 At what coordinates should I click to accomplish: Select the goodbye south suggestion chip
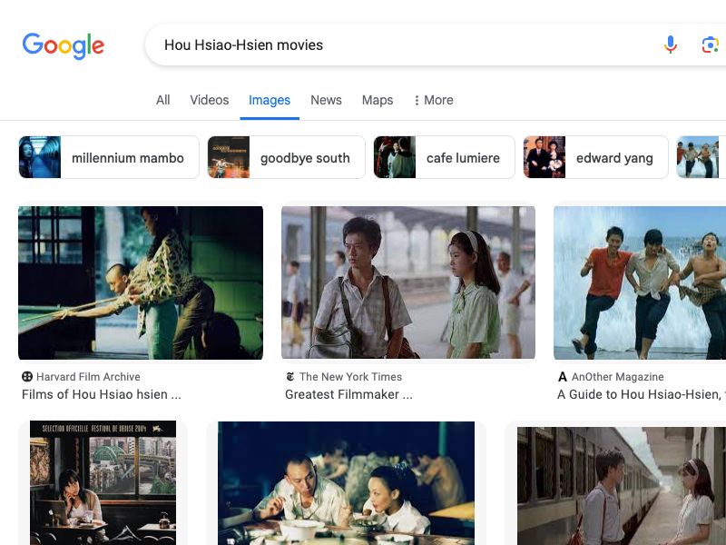click(286, 157)
